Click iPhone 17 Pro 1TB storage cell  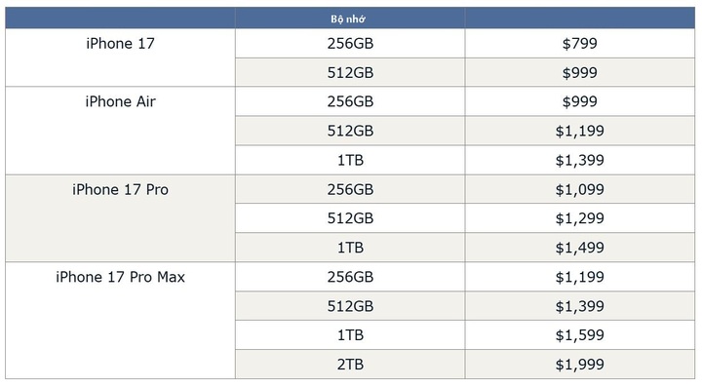pos(350,248)
